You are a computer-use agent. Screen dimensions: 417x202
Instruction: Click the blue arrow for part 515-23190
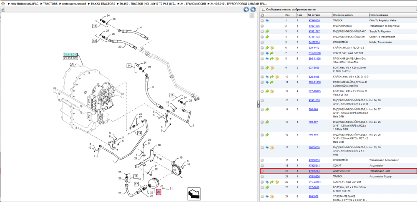(267, 53)
